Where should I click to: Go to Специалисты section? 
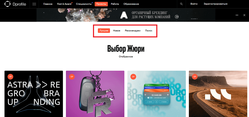[84, 4]
